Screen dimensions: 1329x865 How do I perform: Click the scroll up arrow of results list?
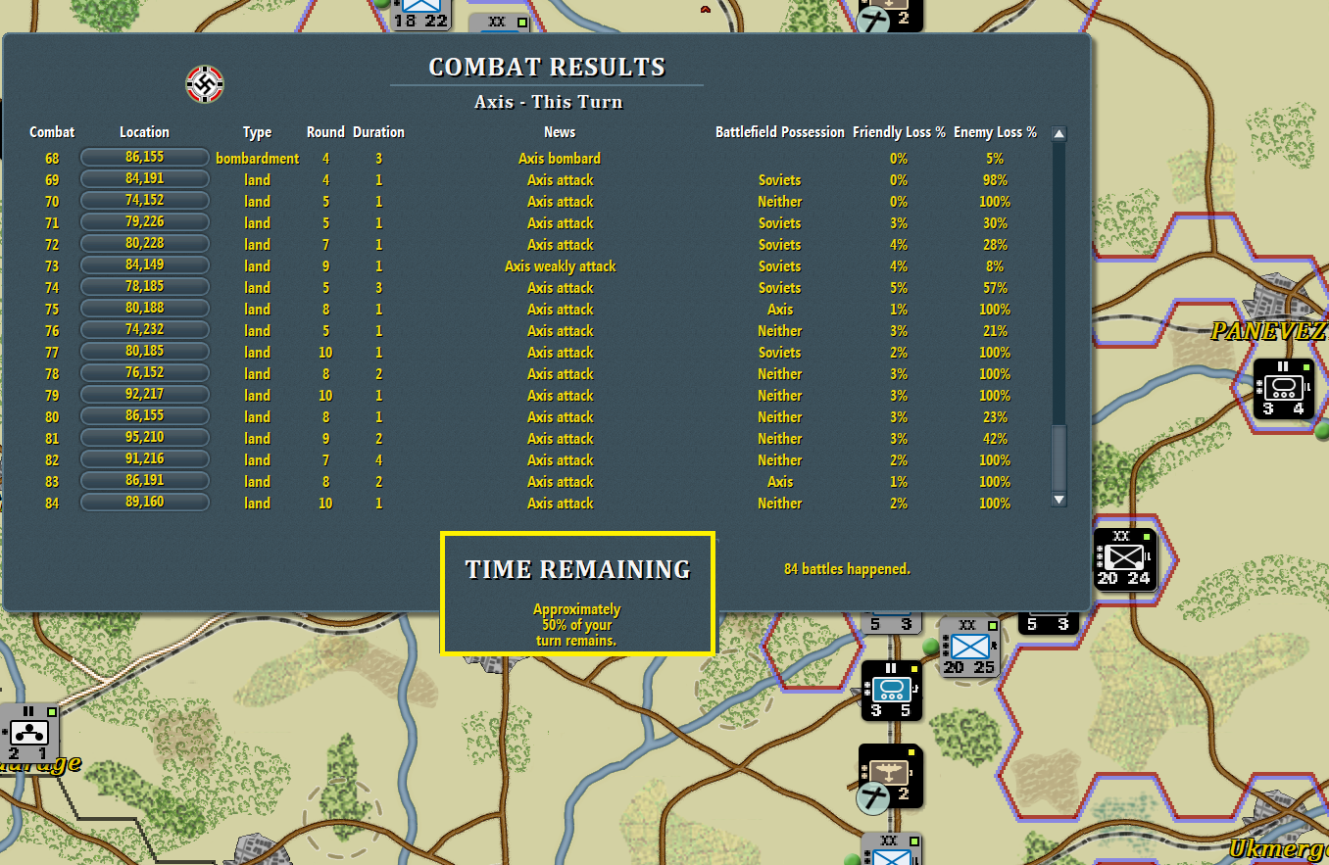point(1058,133)
